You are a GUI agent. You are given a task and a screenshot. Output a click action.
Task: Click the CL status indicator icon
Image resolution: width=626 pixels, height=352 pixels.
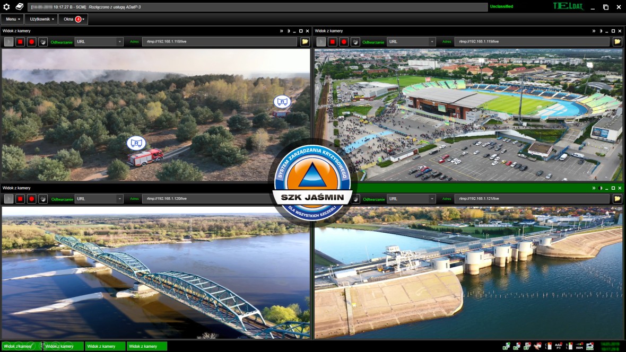tap(548, 346)
